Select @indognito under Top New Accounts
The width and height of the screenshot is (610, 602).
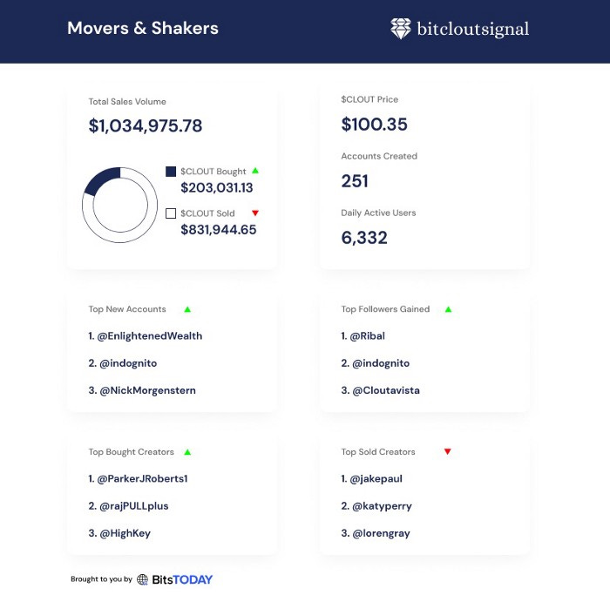pos(123,363)
